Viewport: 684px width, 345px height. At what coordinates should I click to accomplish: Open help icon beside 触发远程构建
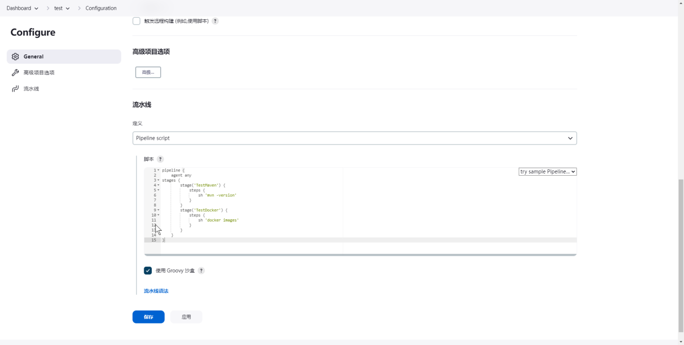tap(215, 21)
